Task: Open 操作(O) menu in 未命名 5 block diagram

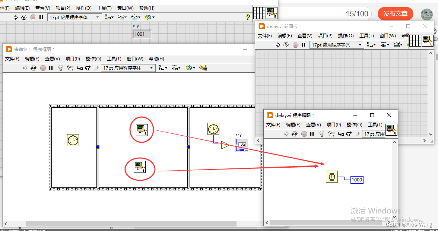Action: point(93,58)
